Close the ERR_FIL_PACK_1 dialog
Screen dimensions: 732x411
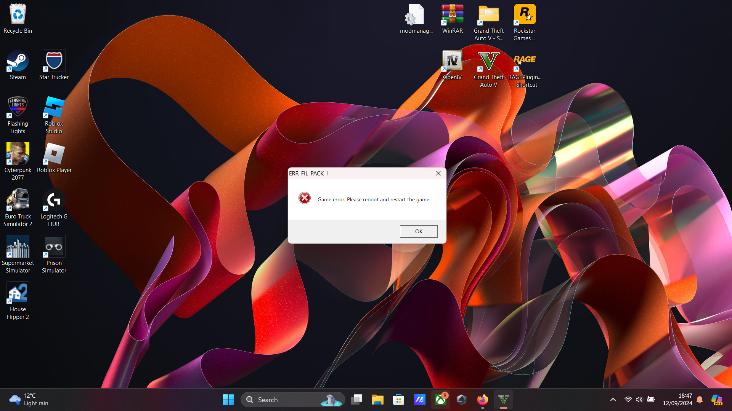[x=438, y=173]
